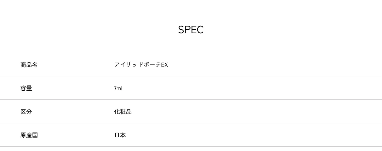Viewport: 382px width, 151px height.
Task: Click the 商品名 label
Action: [x=29, y=65]
